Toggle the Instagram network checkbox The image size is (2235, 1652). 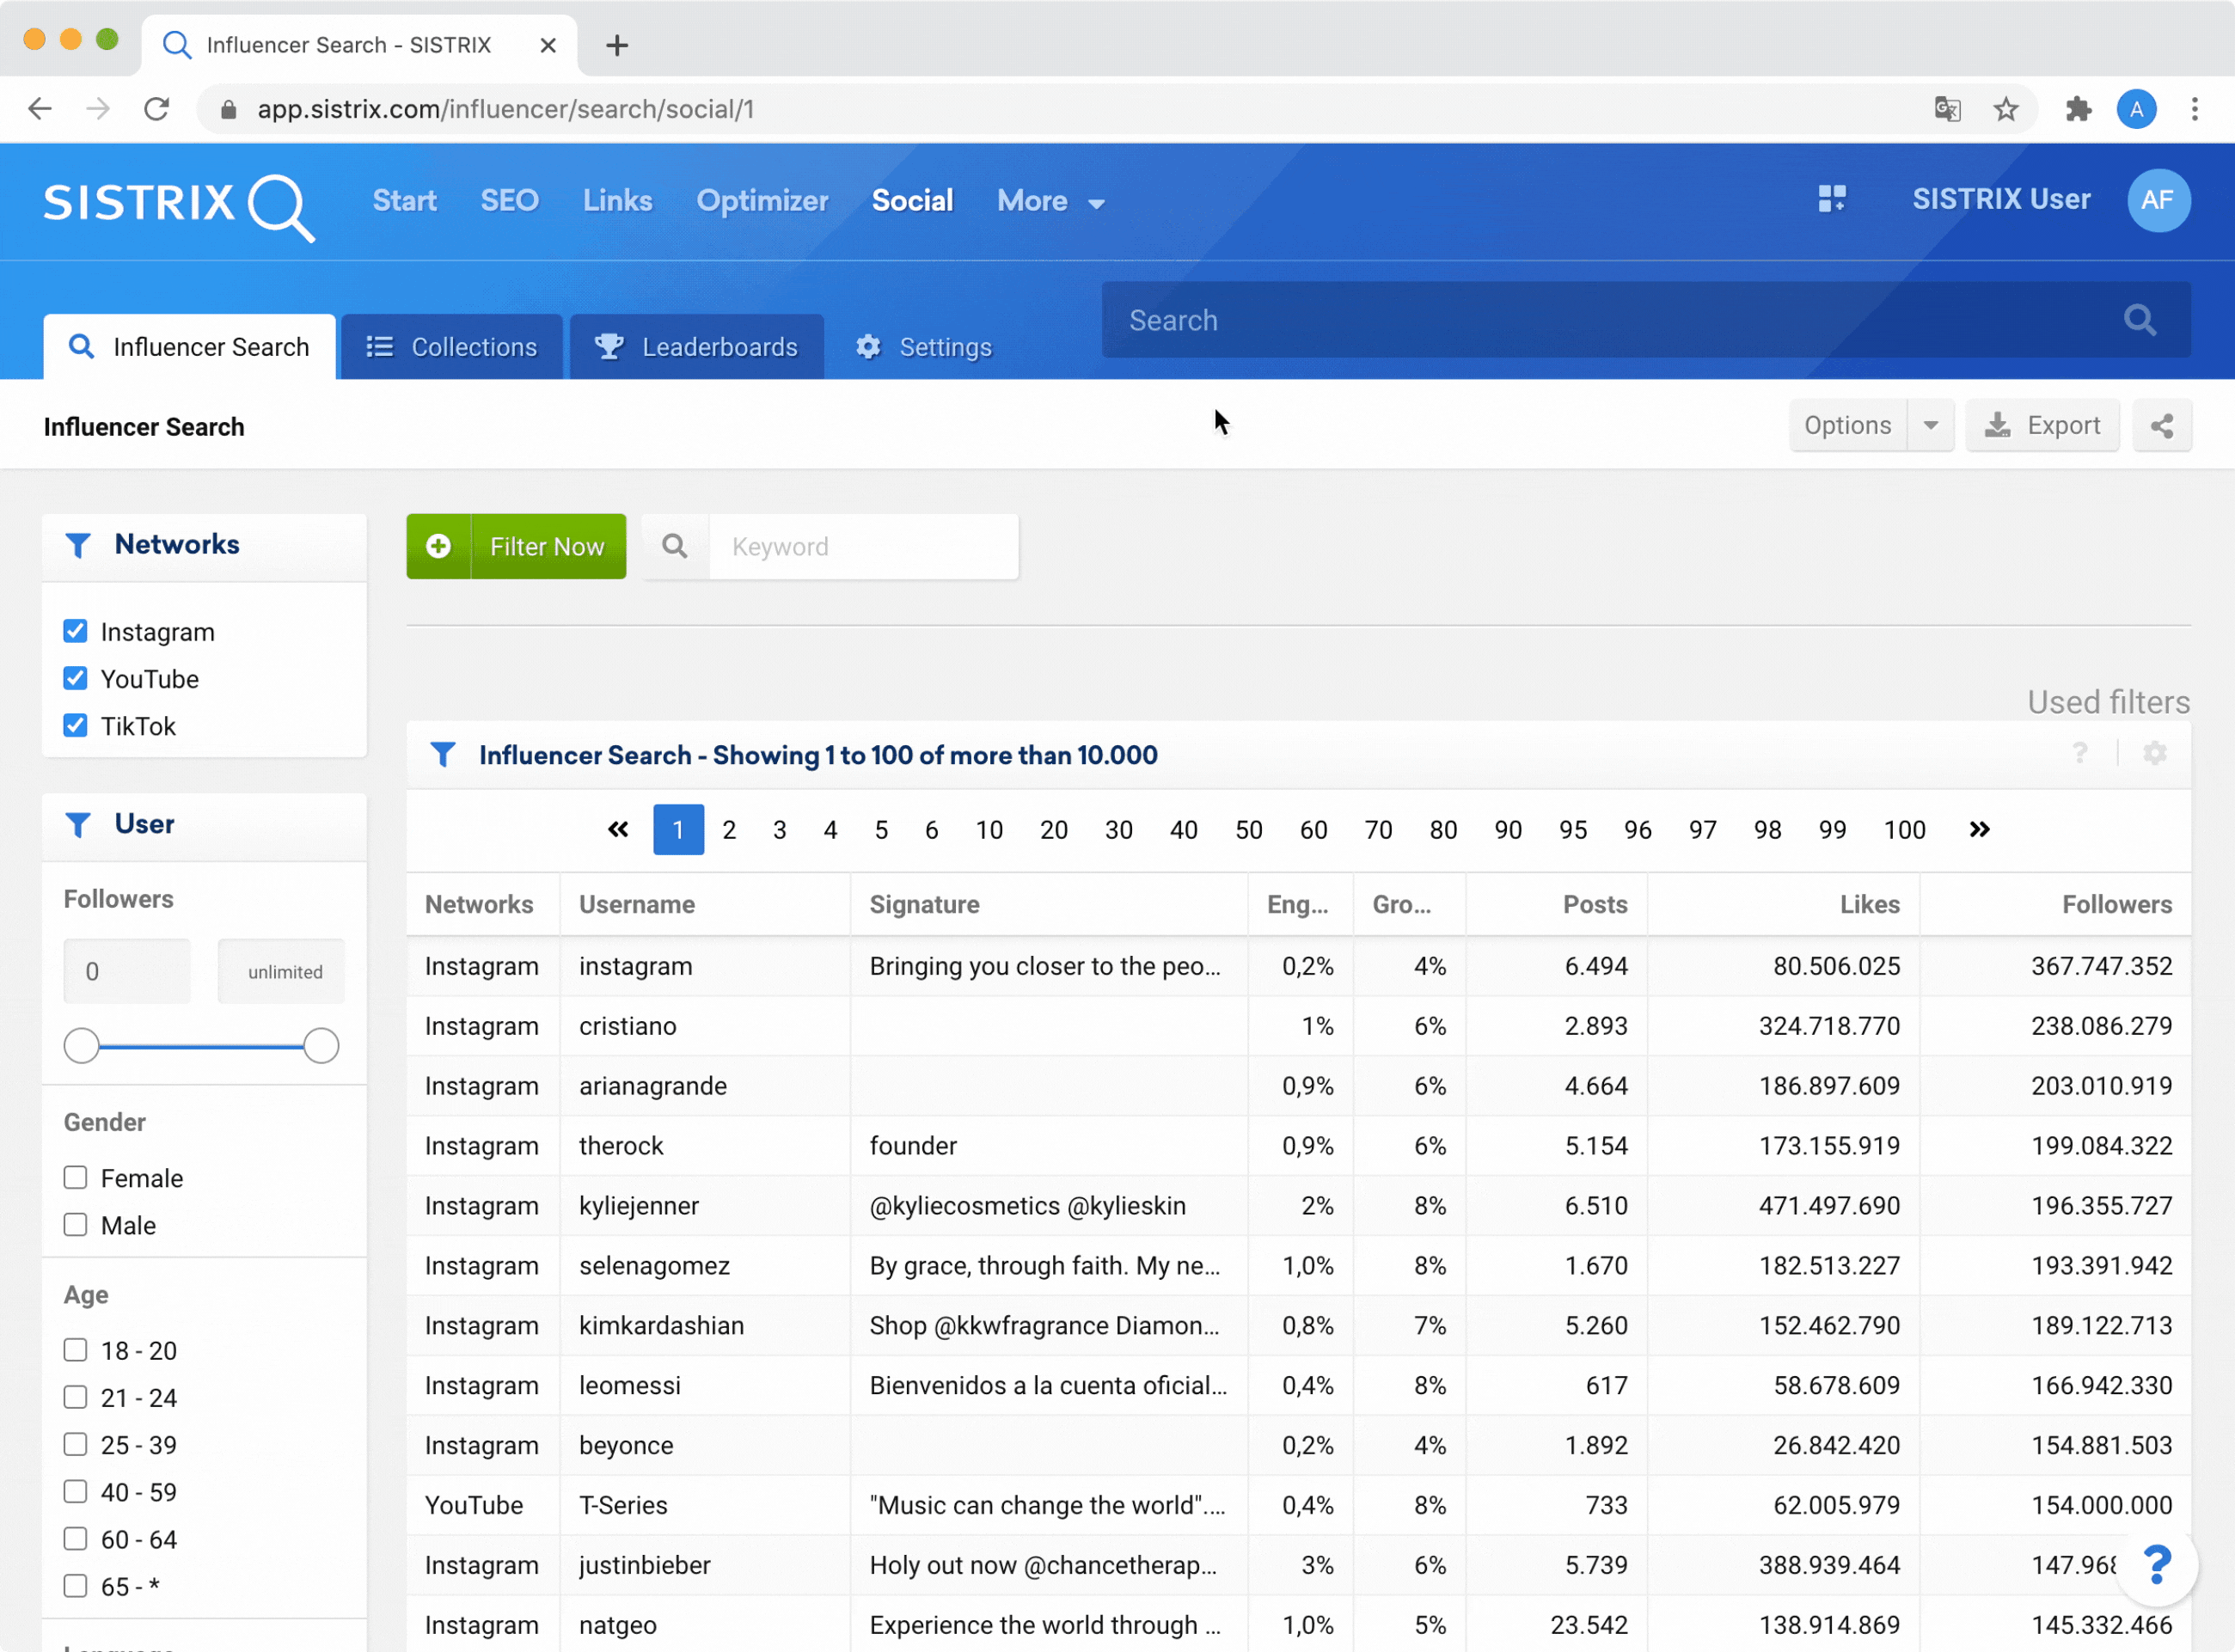coord(73,630)
